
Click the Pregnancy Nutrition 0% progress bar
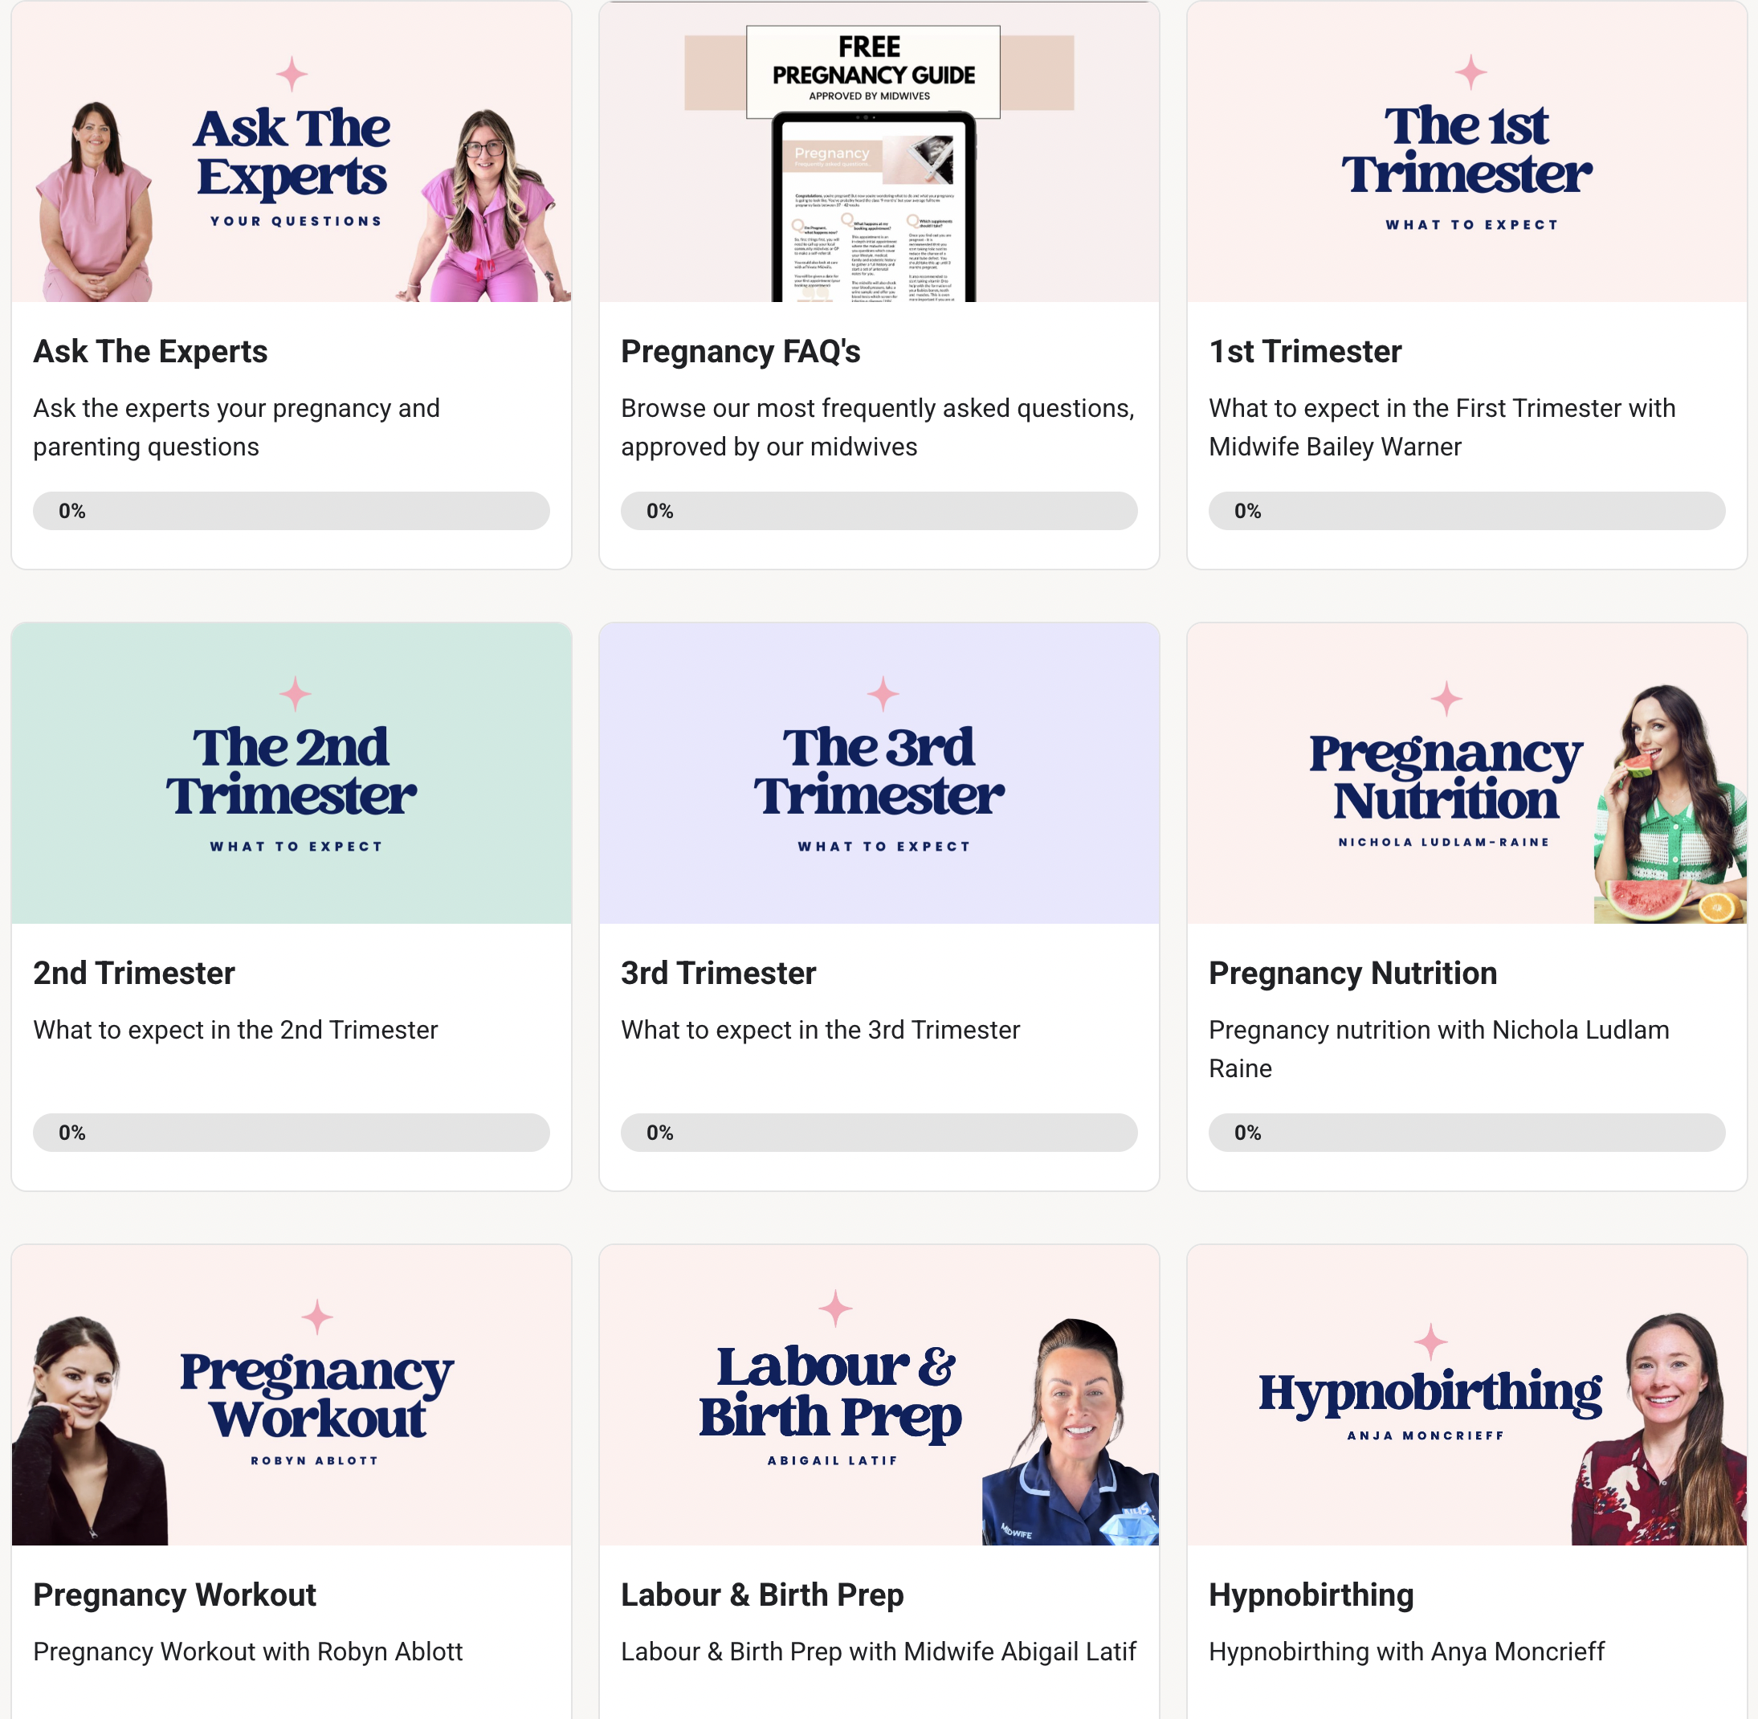[x=1466, y=1132]
